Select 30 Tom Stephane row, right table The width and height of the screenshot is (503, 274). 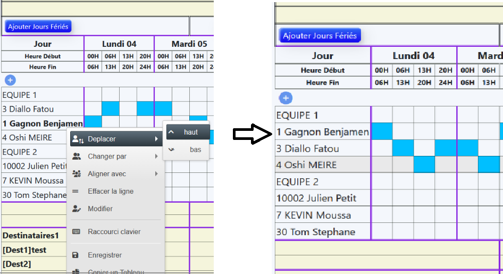(323, 231)
